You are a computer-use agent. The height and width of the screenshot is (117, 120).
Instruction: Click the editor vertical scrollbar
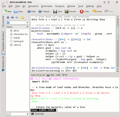pos(118,42)
